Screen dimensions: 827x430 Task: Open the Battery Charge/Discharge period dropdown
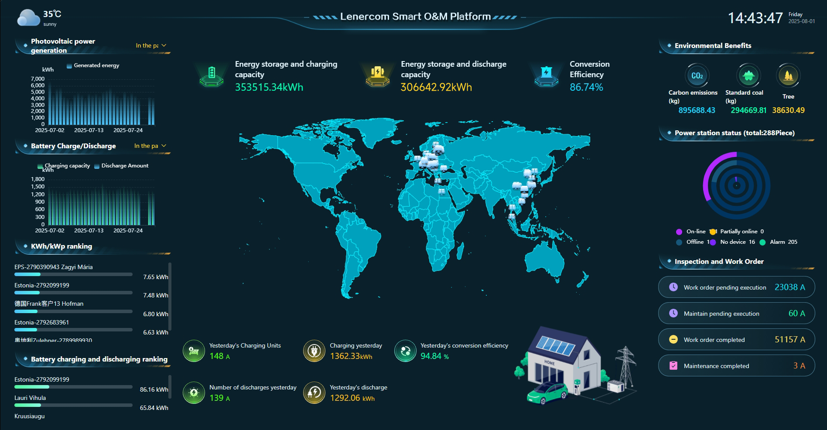tap(150, 146)
